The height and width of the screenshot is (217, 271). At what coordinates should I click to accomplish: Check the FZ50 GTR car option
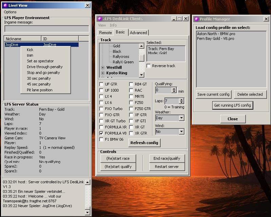(131, 109)
